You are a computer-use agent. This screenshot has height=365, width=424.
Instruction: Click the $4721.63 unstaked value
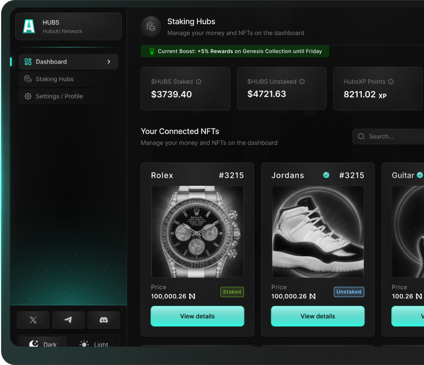(x=267, y=94)
